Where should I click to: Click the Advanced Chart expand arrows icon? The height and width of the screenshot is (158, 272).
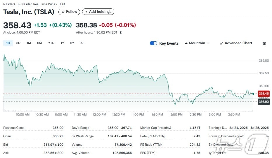coord(222,43)
